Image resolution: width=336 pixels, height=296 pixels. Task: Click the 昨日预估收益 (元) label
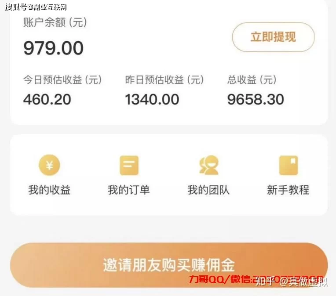pos(164,80)
